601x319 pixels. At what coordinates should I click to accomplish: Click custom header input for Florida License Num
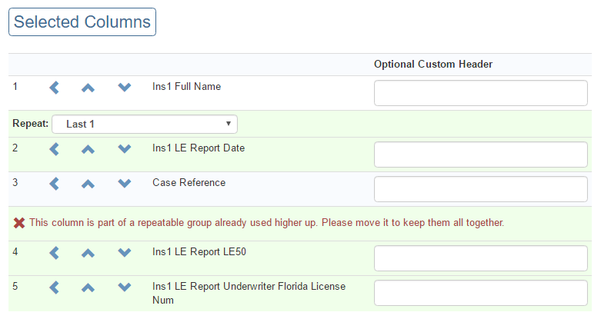click(480, 293)
